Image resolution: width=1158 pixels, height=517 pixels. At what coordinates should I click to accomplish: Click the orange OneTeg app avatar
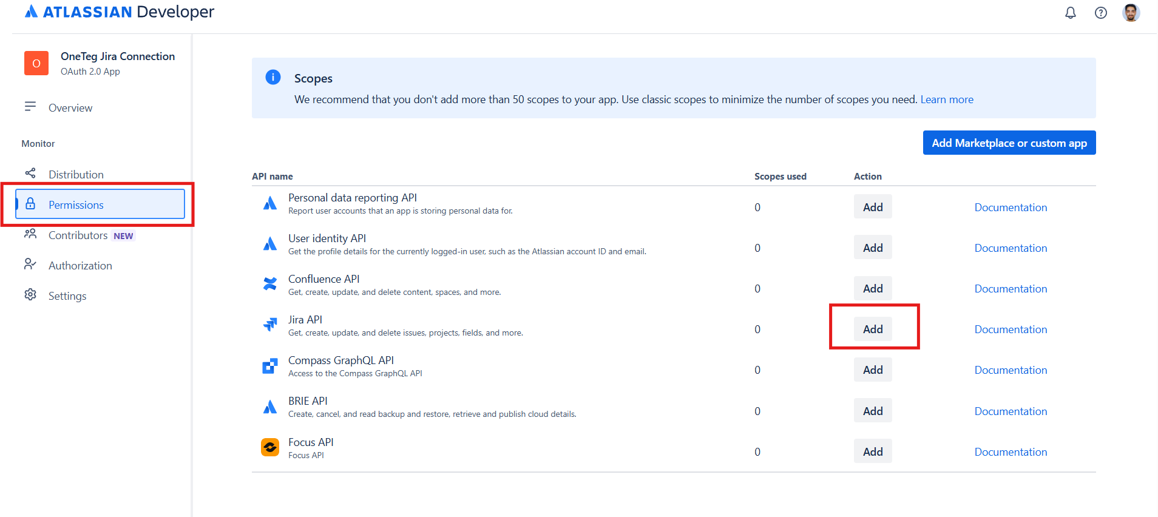36,63
